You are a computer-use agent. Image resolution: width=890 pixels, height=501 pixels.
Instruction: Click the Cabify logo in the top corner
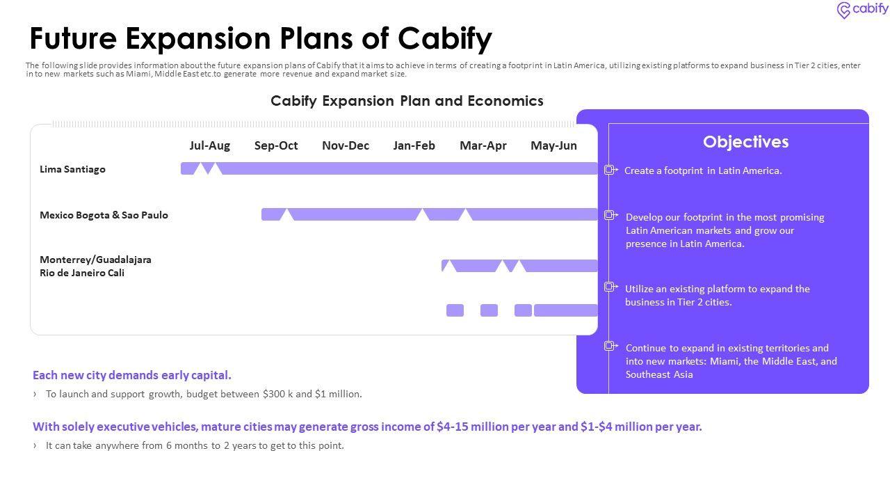(x=862, y=10)
